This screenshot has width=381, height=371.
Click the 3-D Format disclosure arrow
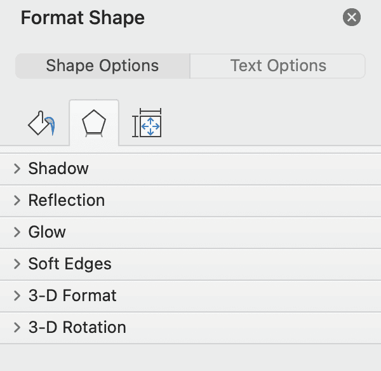[17, 295]
